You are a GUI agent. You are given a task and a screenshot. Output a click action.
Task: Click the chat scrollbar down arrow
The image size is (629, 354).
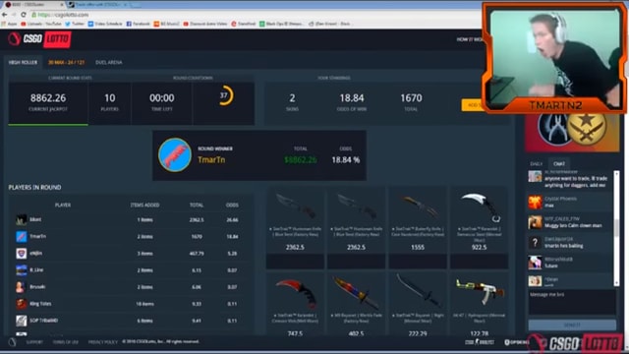click(616, 283)
